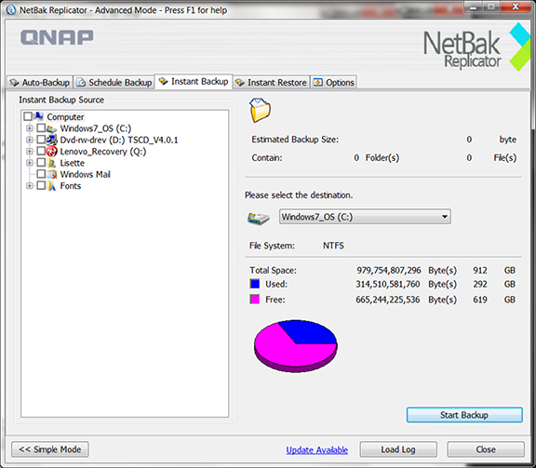Click the 979,754,807,296 total space value
The width and height of the screenshot is (536, 468).
point(389,270)
